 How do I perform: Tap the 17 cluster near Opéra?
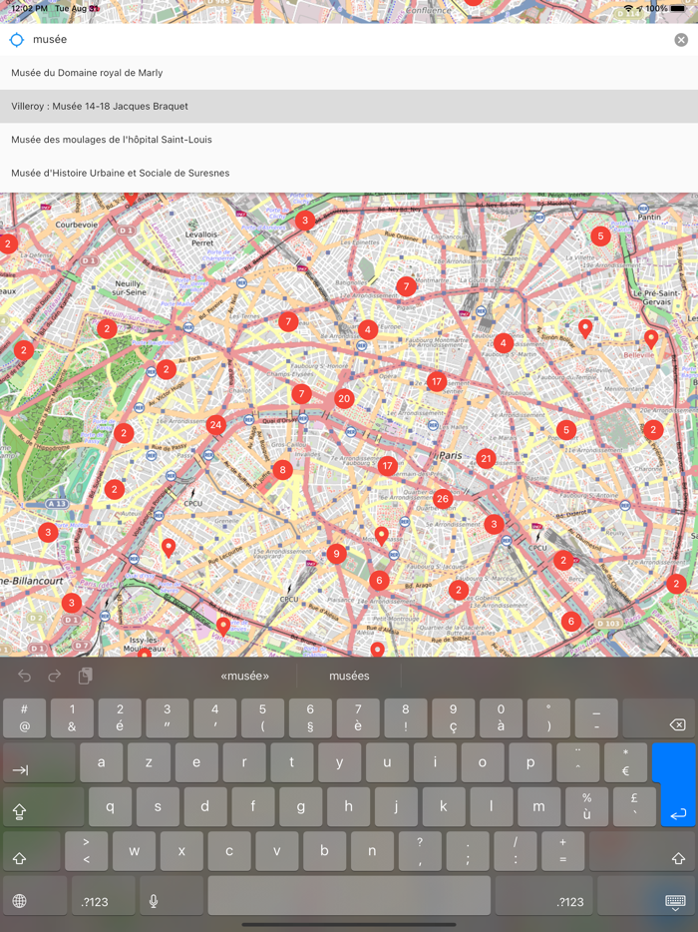click(x=437, y=381)
